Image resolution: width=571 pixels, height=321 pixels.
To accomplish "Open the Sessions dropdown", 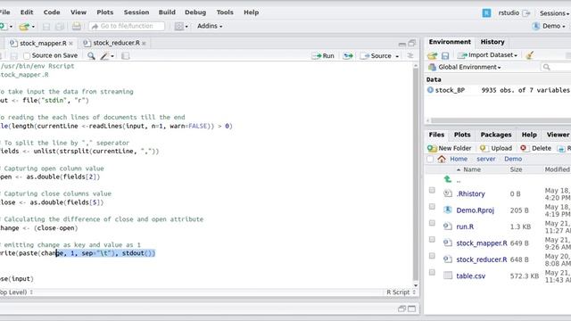I will click(x=554, y=13).
